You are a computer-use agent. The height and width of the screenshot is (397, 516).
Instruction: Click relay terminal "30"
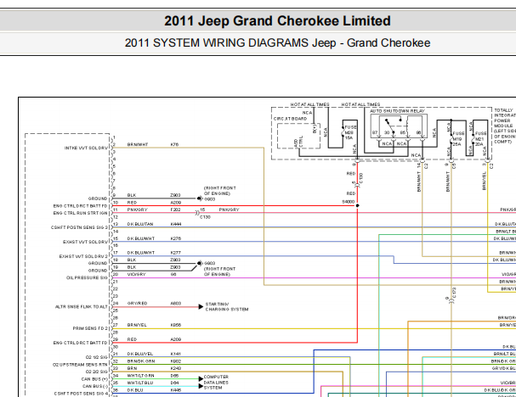(387, 132)
